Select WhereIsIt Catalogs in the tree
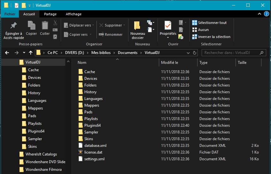The height and width of the screenshot is (174, 271). pos(41,154)
